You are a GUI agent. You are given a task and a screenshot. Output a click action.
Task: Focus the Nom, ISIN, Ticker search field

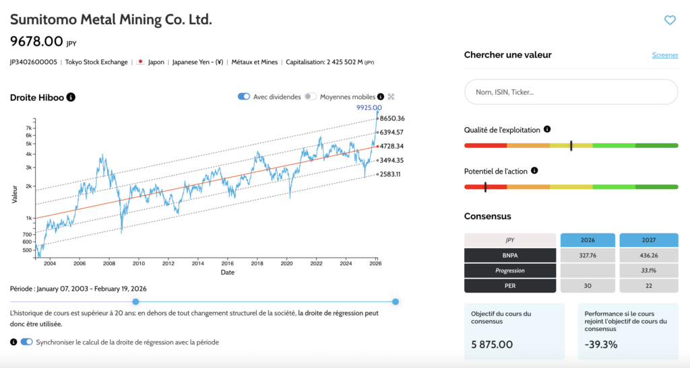click(571, 92)
